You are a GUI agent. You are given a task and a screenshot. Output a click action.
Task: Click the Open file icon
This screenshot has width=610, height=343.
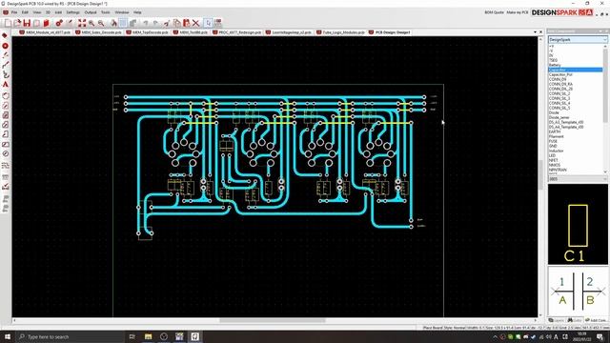(17, 23)
